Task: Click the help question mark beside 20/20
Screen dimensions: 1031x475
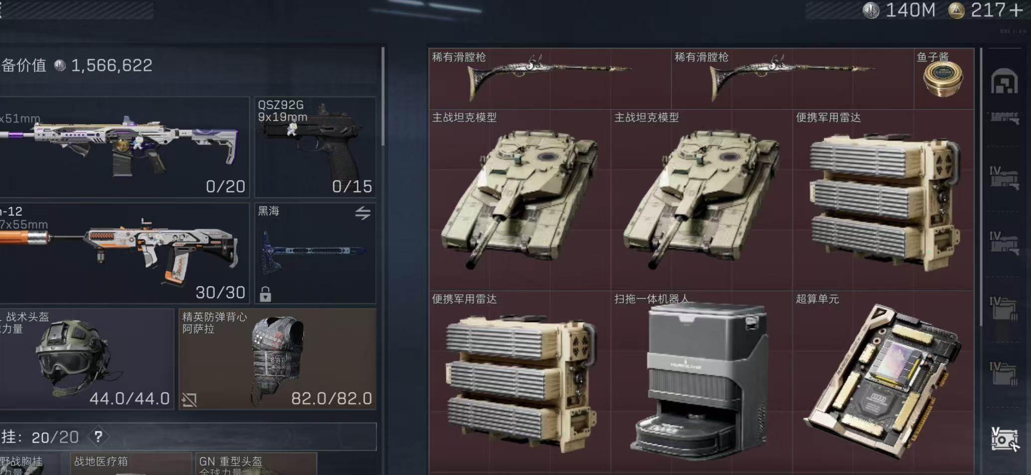Action: point(98,437)
